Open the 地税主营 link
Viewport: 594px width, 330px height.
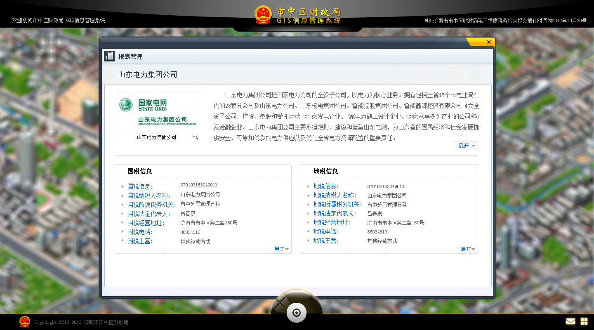326,241
